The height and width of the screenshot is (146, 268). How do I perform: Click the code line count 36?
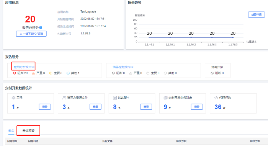pos(218,107)
